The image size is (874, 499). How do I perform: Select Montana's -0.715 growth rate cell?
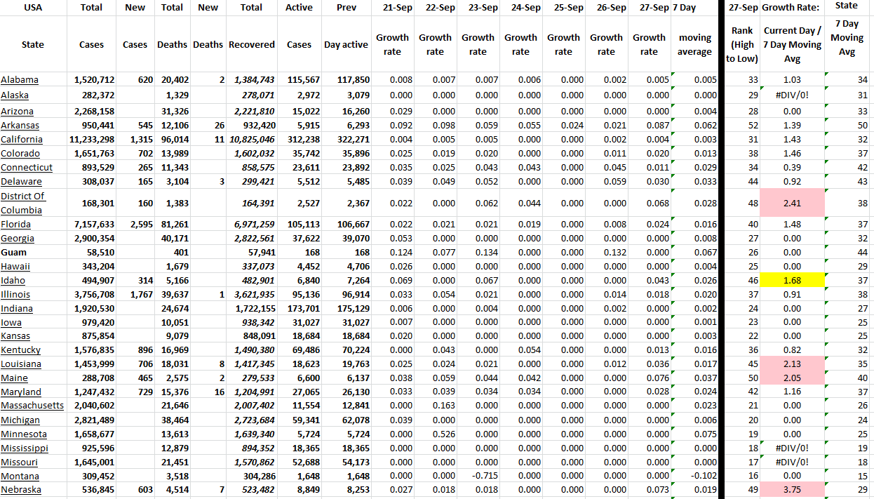click(478, 476)
